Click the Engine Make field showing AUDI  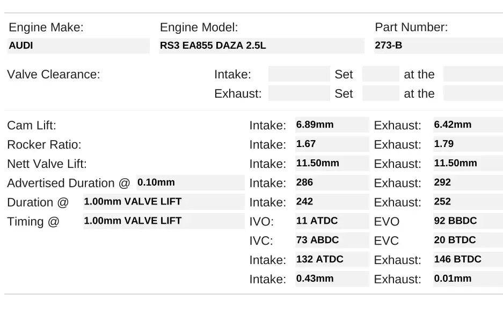tap(78, 46)
